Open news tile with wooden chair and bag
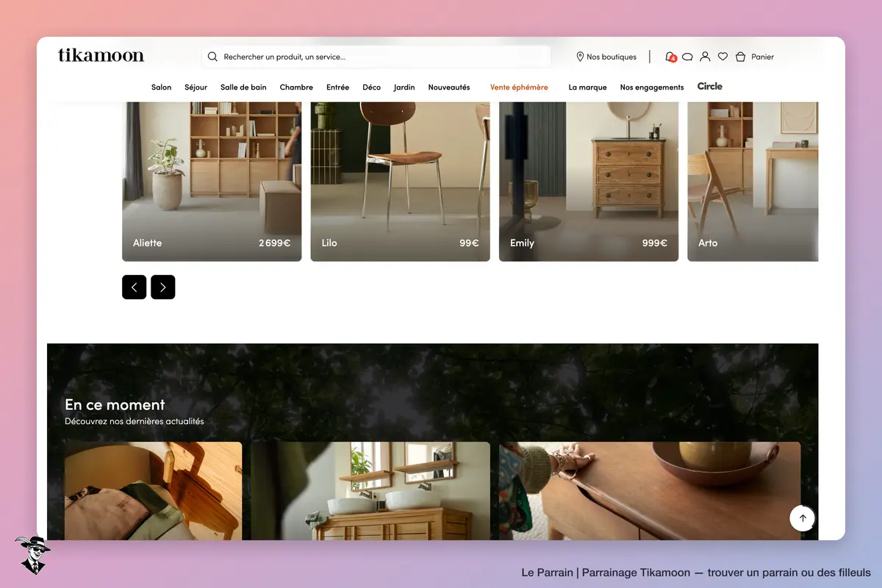 (153, 491)
